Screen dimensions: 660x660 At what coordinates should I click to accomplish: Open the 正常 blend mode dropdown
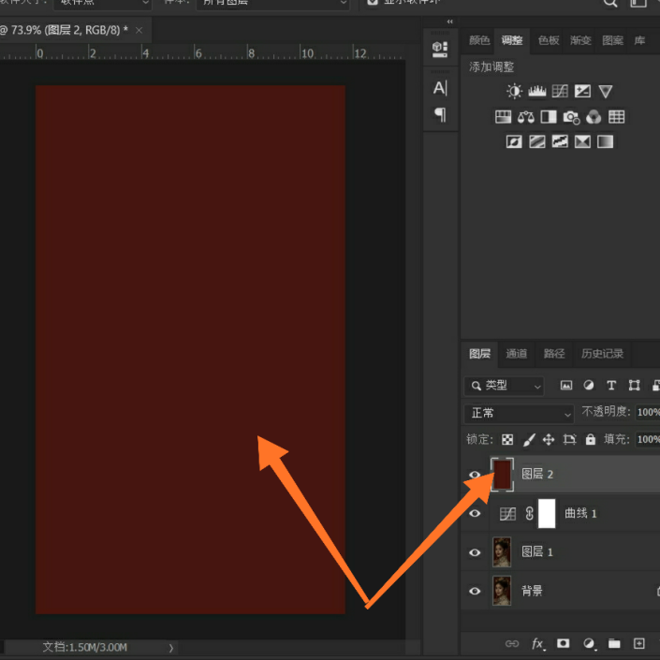(519, 413)
